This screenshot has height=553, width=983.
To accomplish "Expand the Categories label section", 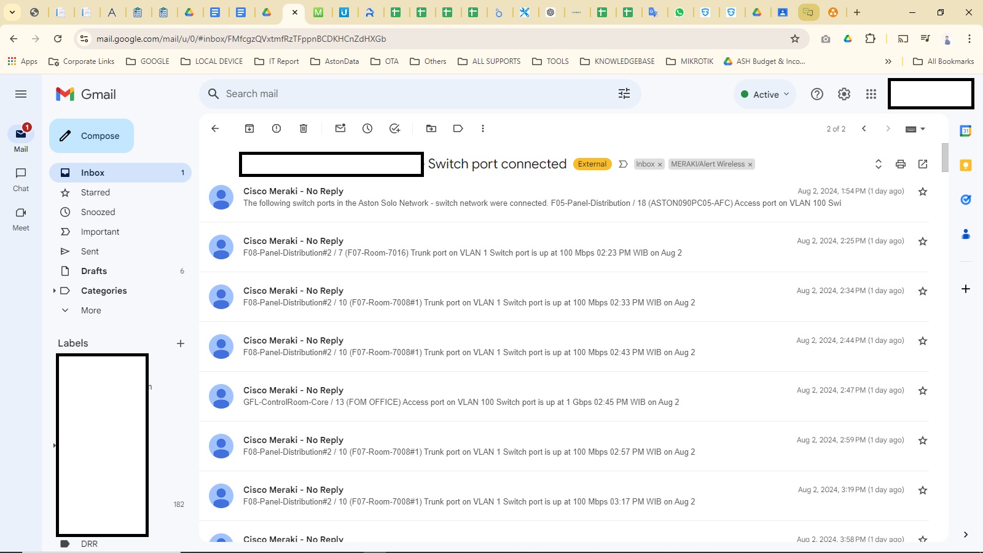I will tap(55, 291).
